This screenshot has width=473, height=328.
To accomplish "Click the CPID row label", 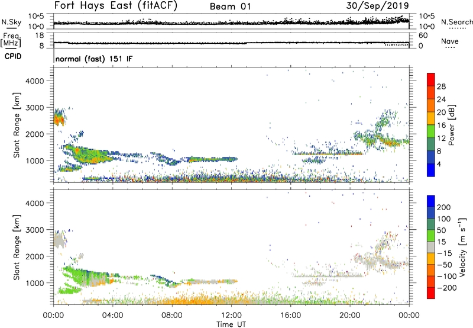I will 13,56.
